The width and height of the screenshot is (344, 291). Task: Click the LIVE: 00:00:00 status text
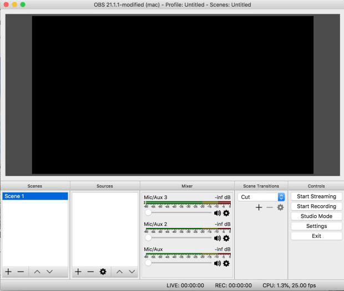185,285
